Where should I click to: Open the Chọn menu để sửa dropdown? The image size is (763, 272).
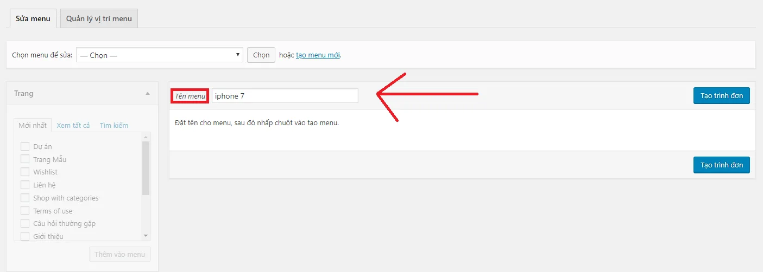[x=160, y=55]
